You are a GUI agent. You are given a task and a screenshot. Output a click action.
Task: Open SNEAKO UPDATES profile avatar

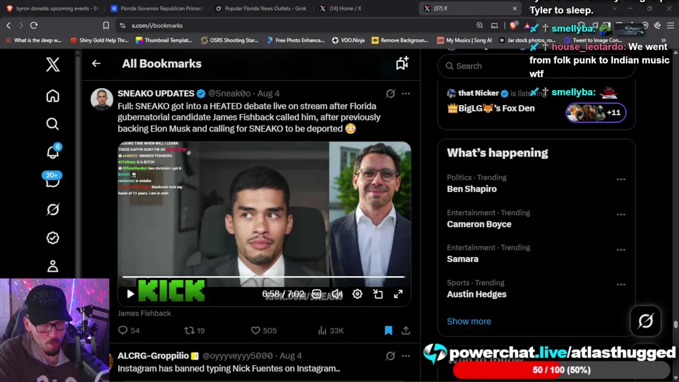coord(102,99)
